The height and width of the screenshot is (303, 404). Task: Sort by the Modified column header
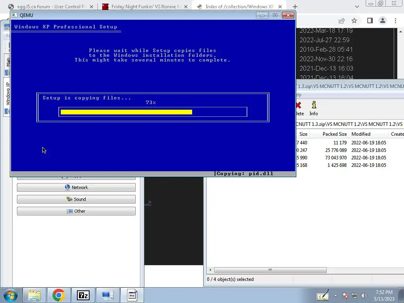pyautogui.click(x=368, y=134)
